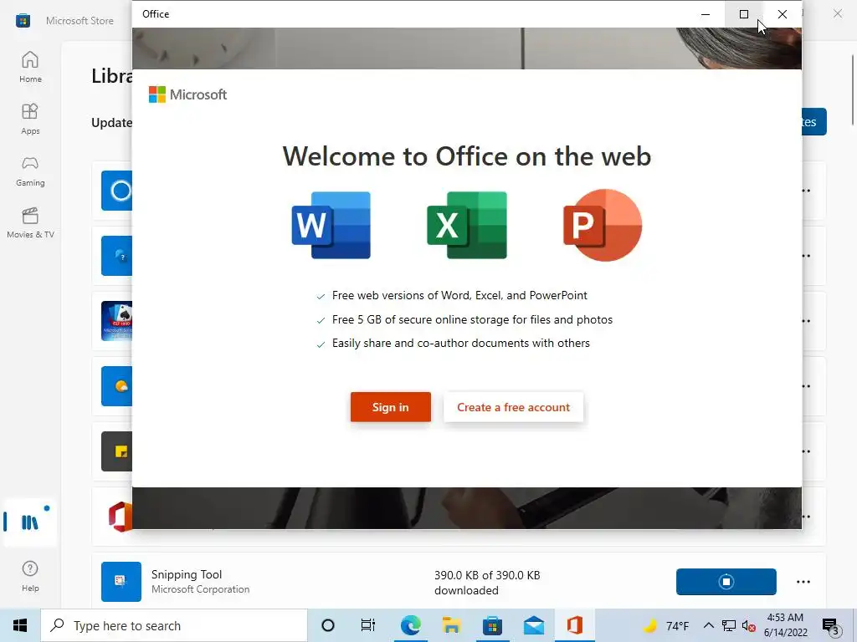857x642 pixels.
Task: Click the Excel icon in Office welcome
Action: 467,225
